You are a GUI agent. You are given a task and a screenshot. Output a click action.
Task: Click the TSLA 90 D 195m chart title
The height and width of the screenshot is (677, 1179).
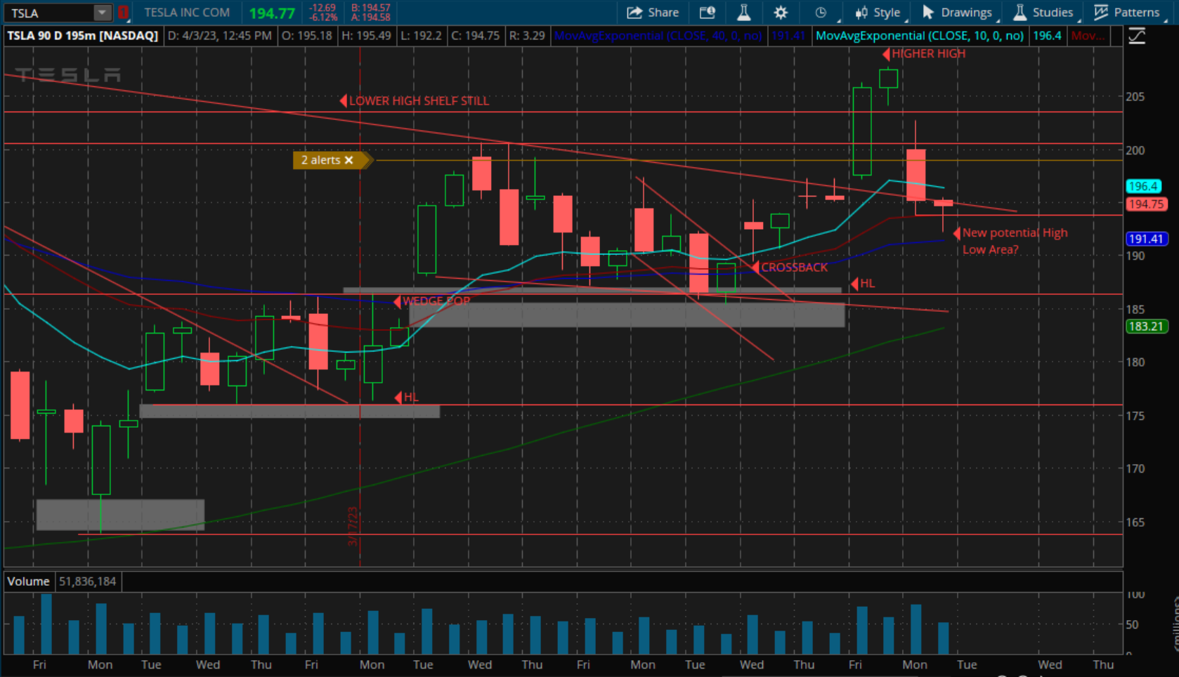tap(82, 36)
